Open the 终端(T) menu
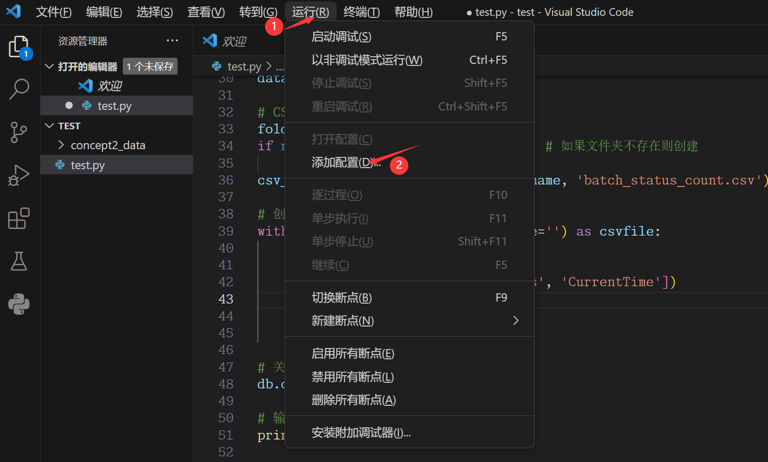The height and width of the screenshot is (462, 768). [x=361, y=11]
